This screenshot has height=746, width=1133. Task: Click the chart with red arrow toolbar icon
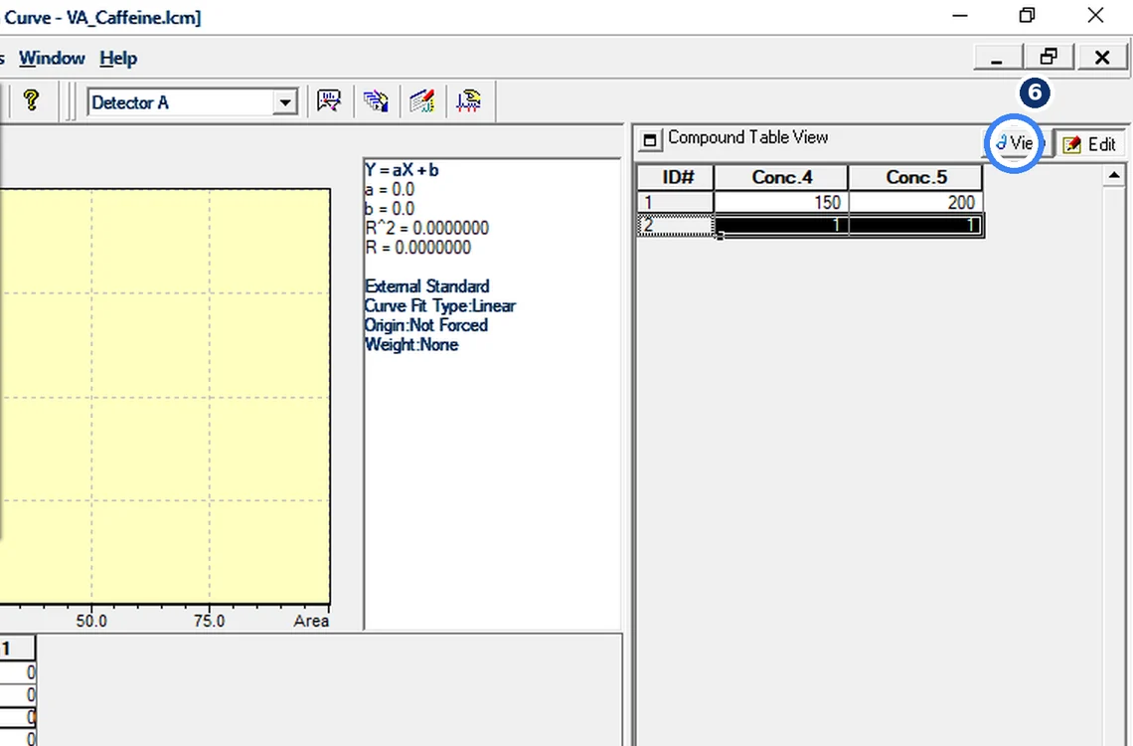pos(329,100)
